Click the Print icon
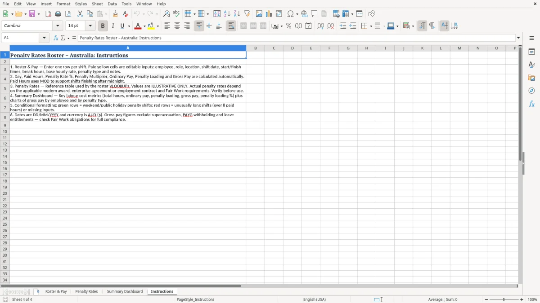Screen dimensions: 540x303 click(x=58, y=14)
